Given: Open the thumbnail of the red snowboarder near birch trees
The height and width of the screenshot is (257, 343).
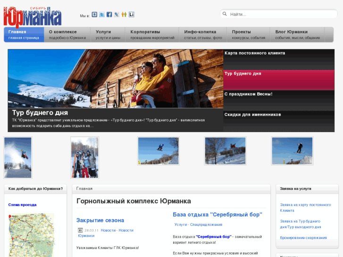Looking at the screenshot, I should point(226,151).
